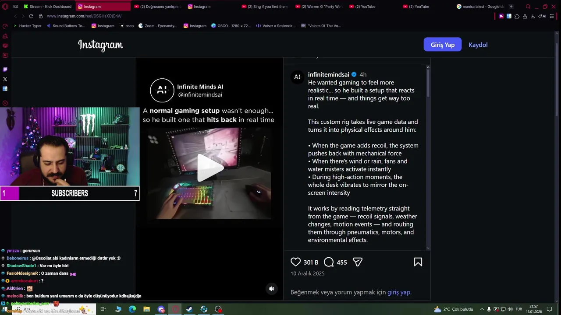This screenshot has width=561, height=315.
Task: Go back using the browser back arrow
Action: 15,16
